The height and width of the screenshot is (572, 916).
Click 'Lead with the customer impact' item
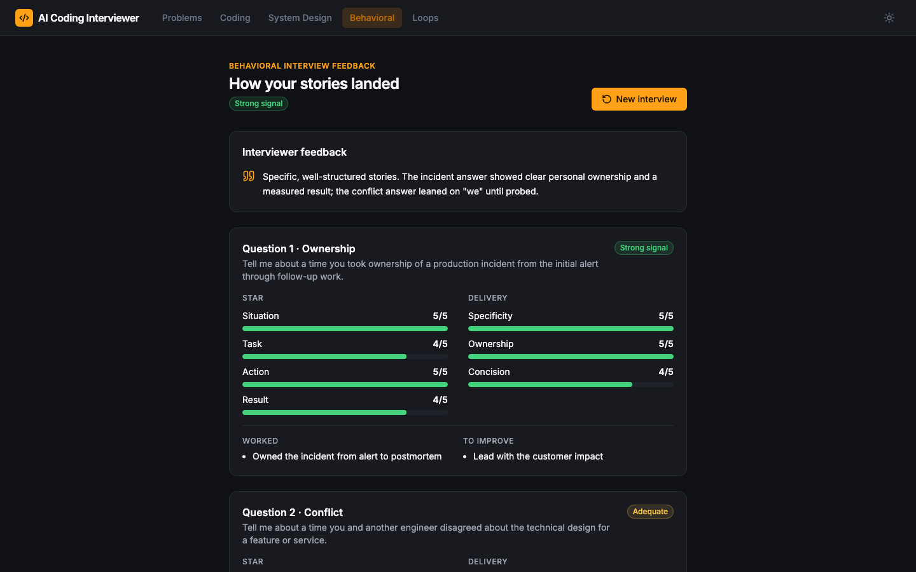click(x=538, y=456)
